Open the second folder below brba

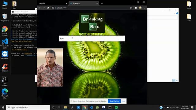click(189, 18)
